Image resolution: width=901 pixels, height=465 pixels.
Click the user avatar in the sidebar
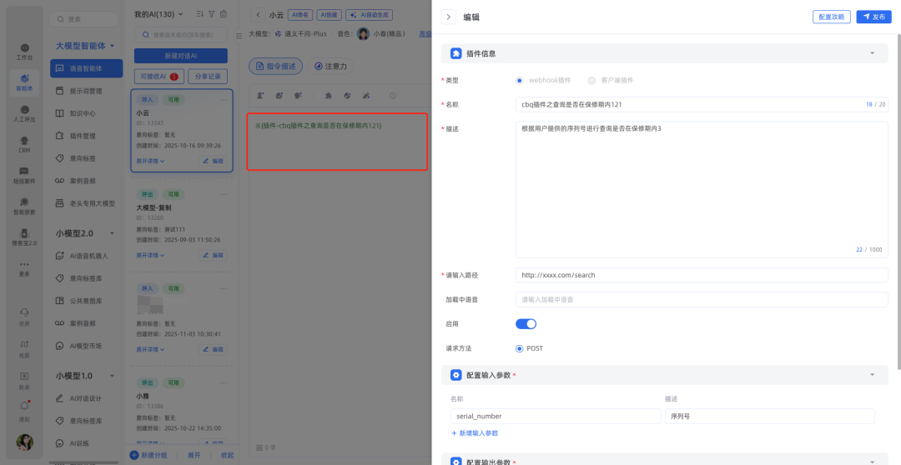tap(24, 442)
